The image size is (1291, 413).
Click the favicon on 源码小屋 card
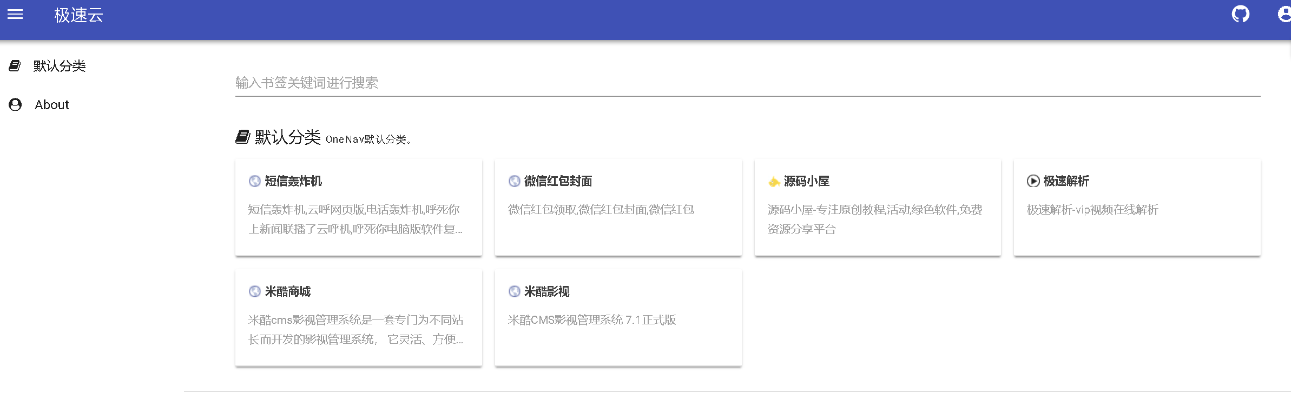click(774, 182)
